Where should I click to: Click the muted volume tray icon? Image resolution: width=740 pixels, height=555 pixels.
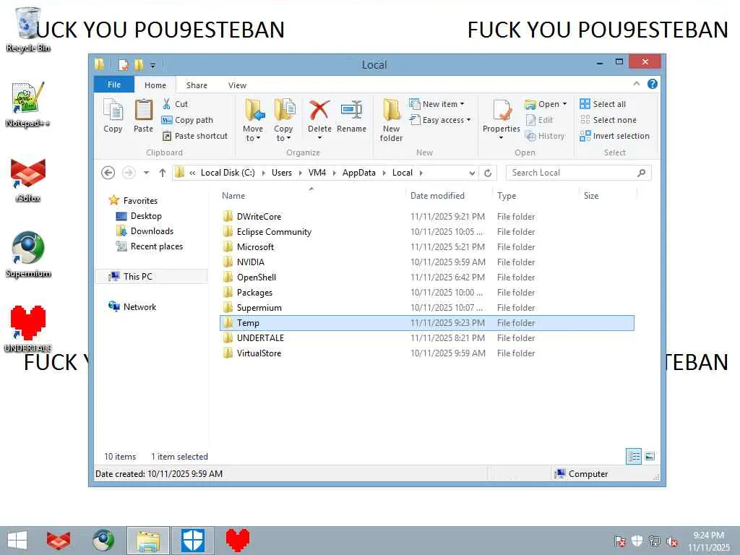pyautogui.click(x=672, y=542)
